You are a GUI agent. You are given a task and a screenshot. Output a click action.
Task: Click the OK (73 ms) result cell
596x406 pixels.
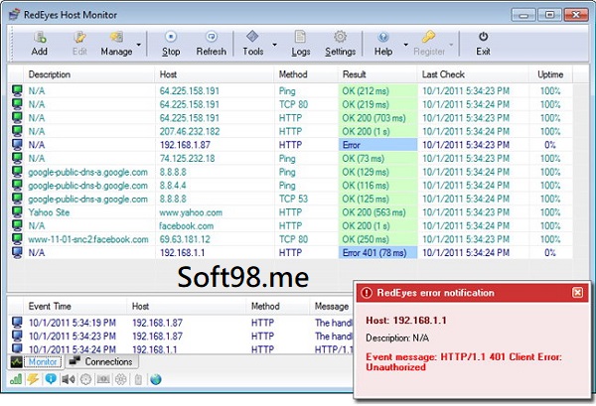click(x=377, y=159)
